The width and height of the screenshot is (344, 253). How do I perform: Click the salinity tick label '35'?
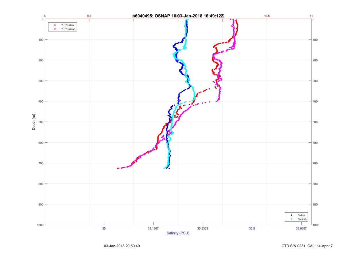coord(104,228)
